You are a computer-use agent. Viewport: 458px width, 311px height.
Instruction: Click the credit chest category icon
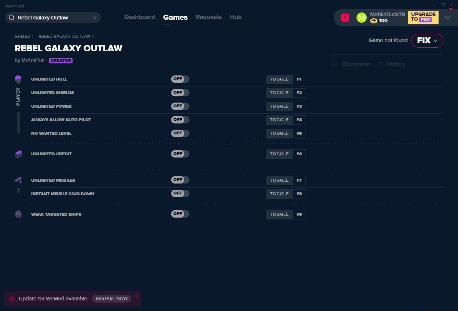pyautogui.click(x=18, y=154)
